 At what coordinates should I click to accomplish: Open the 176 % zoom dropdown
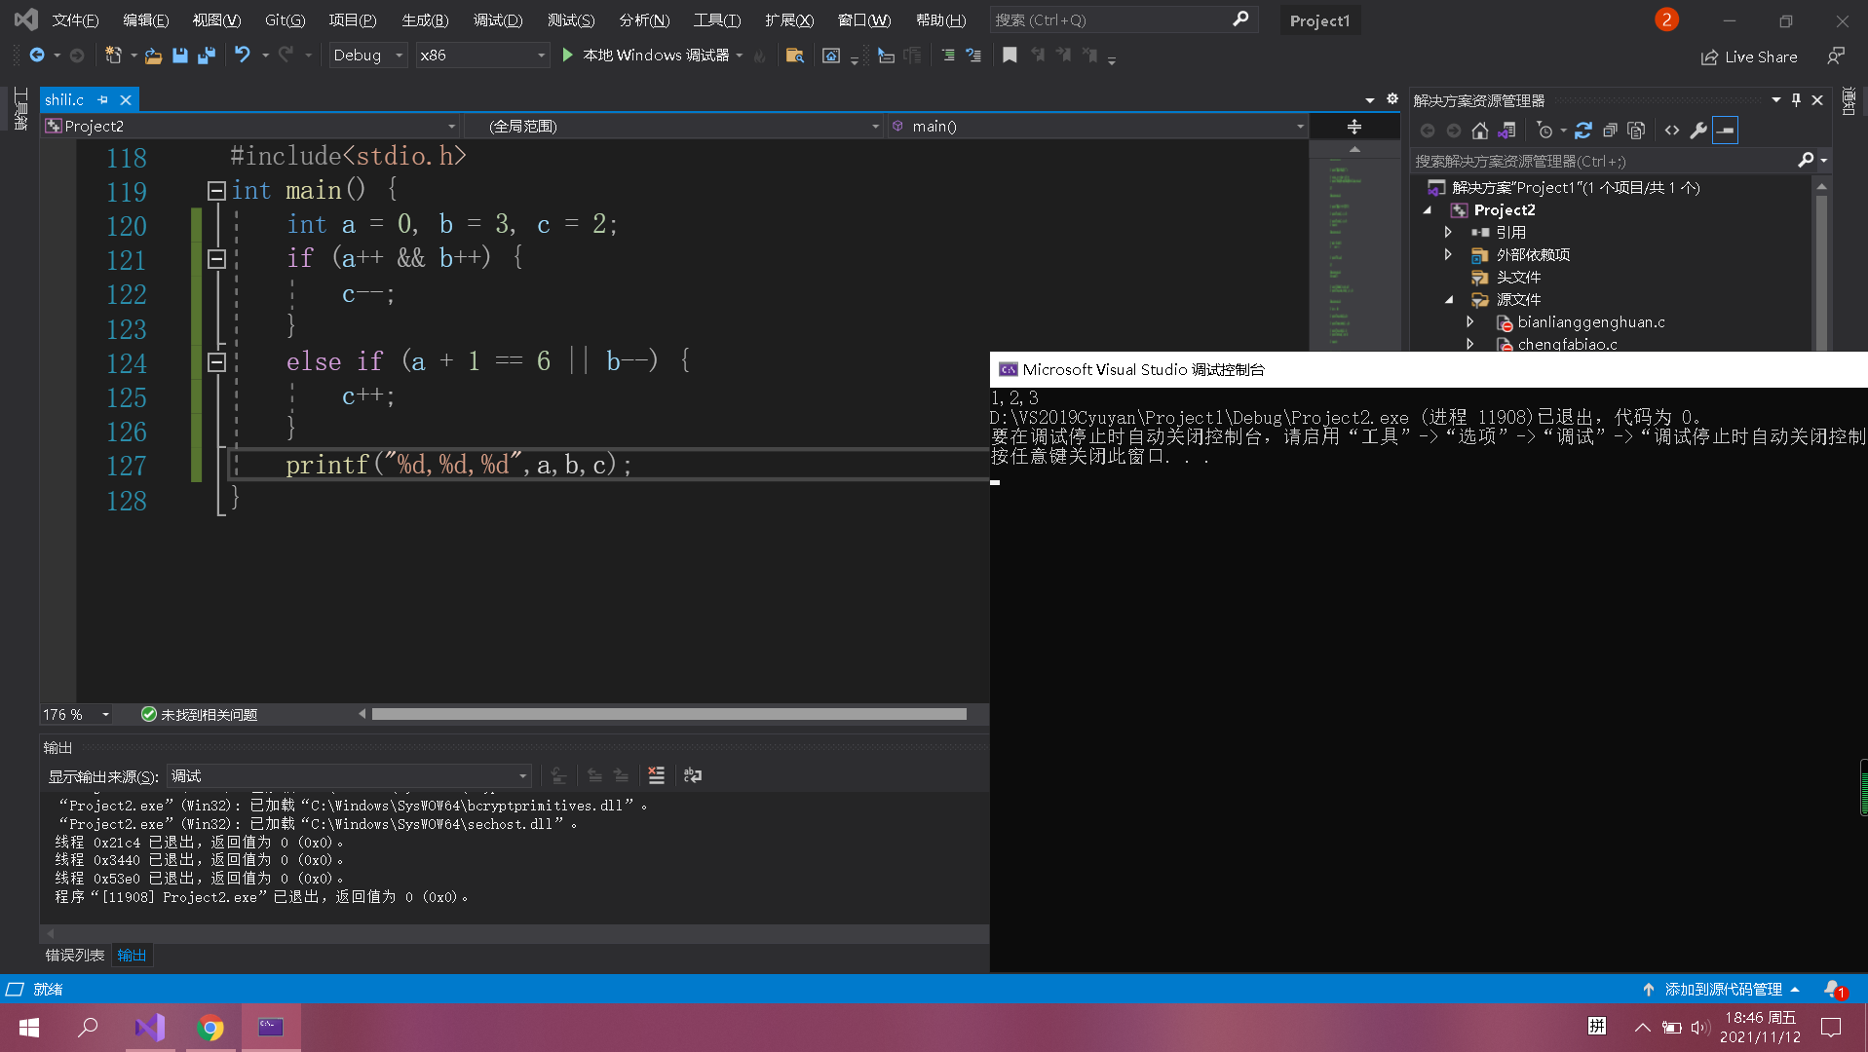point(76,714)
